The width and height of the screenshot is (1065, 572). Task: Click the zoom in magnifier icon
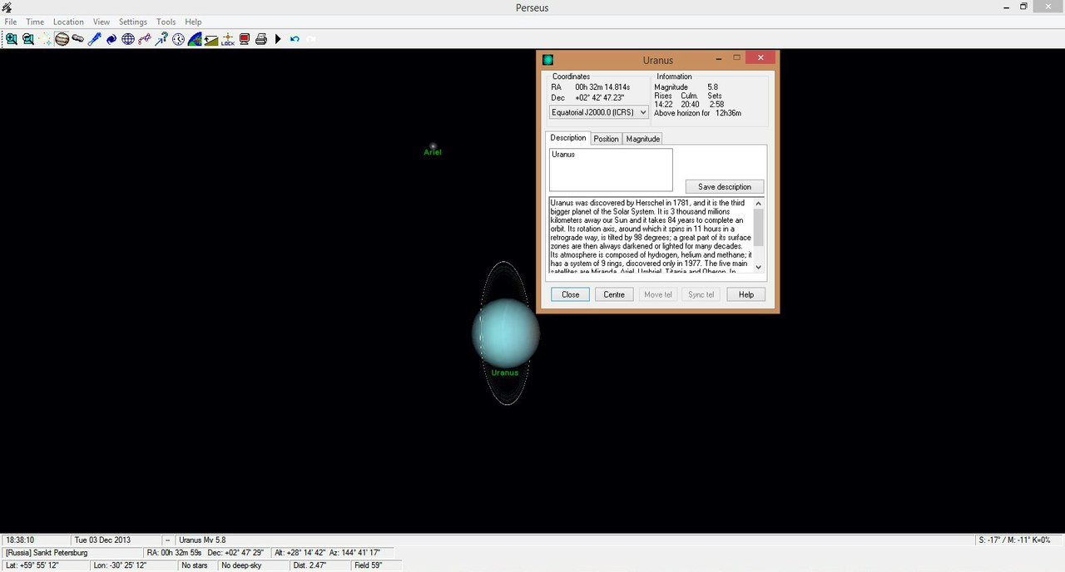pos(12,39)
